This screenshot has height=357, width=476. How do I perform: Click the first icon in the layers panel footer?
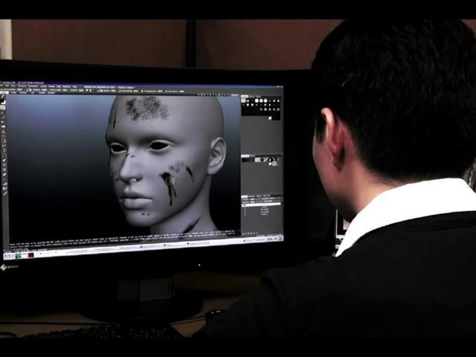243,234
